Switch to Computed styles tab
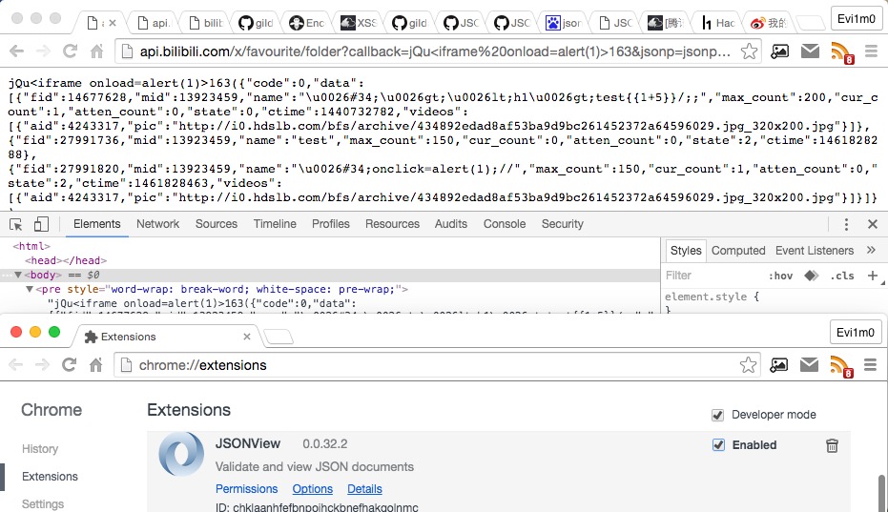 point(738,251)
